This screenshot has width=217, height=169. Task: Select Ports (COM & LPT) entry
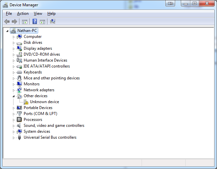(40, 114)
